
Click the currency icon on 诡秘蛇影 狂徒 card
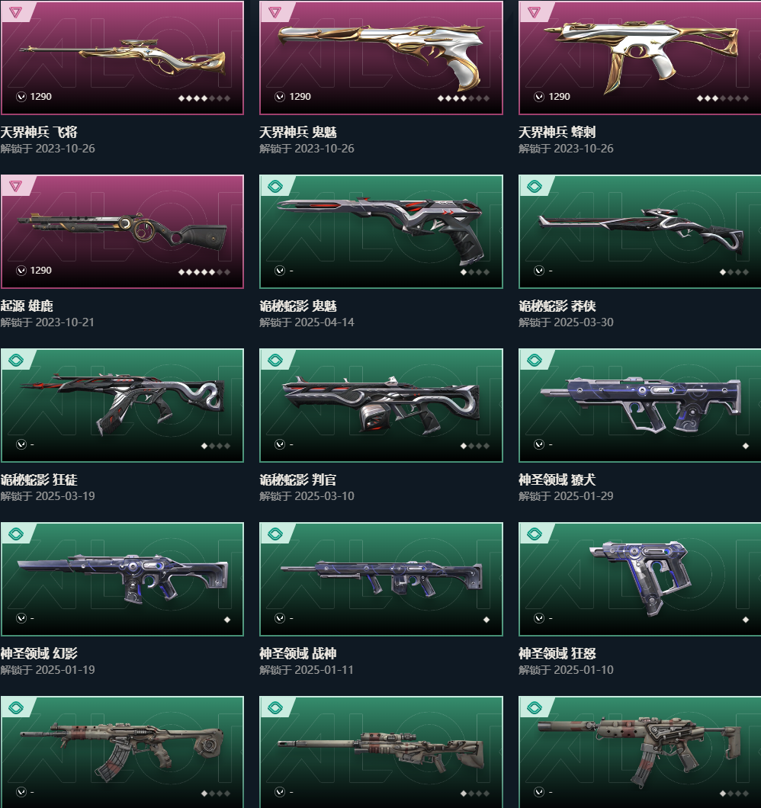coord(21,444)
